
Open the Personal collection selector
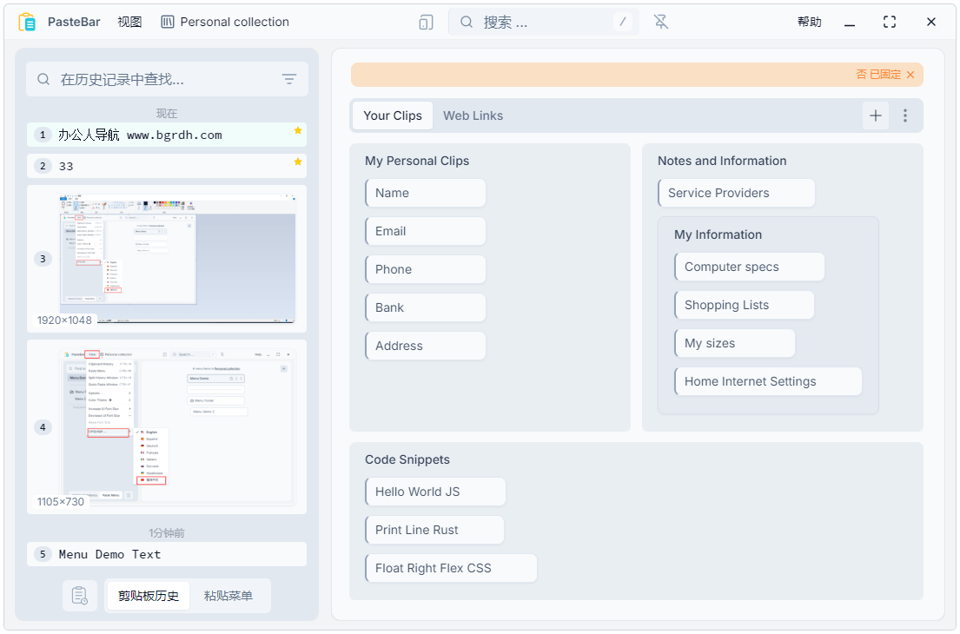tap(225, 22)
